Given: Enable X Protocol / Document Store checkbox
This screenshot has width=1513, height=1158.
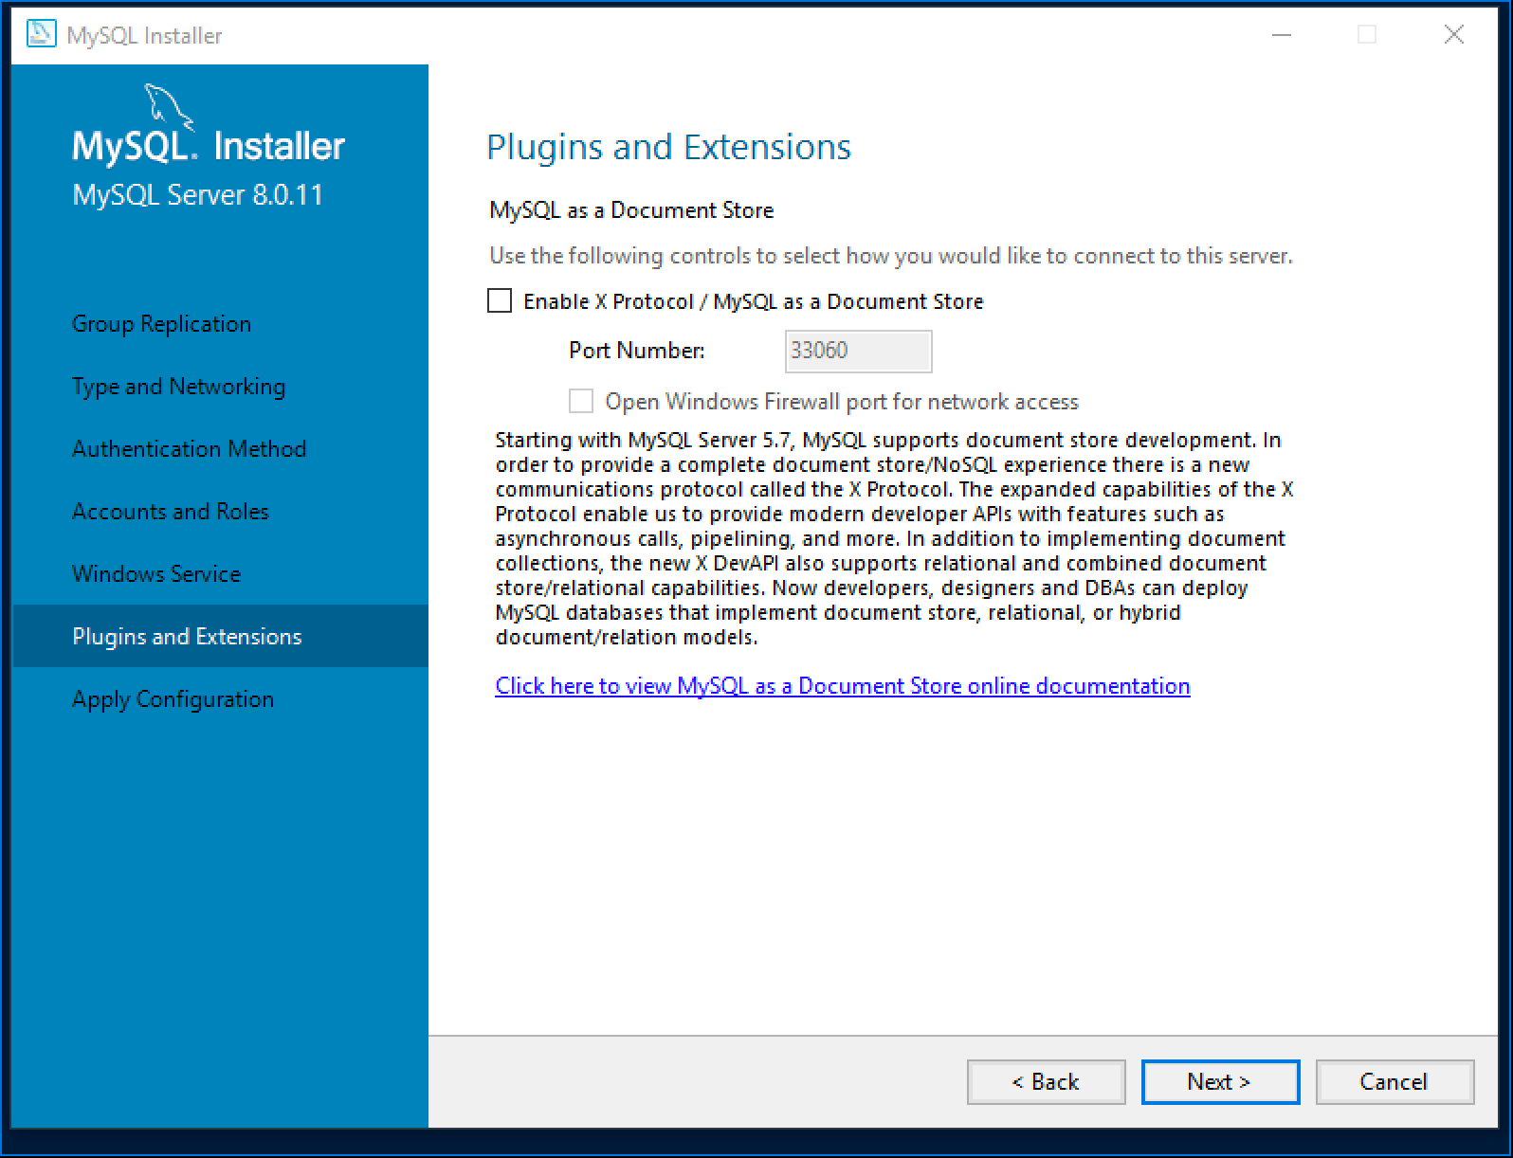Looking at the screenshot, I should tap(500, 301).
